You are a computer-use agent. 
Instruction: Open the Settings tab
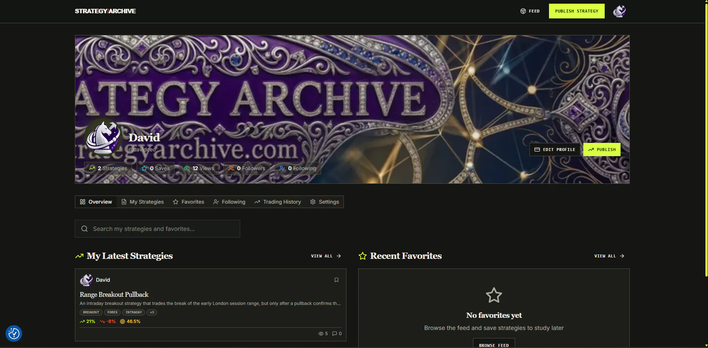[x=325, y=202]
